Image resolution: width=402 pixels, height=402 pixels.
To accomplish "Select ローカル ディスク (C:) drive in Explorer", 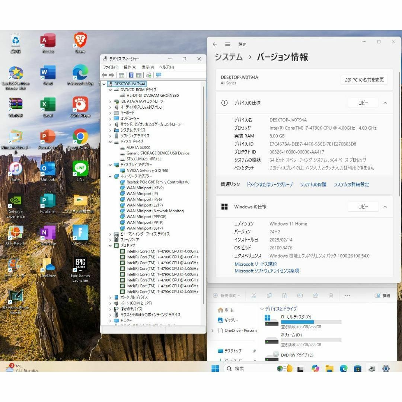I will [303, 322].
